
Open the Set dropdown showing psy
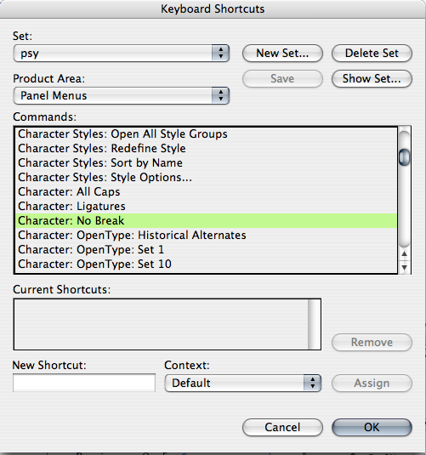tap(122, 53)
